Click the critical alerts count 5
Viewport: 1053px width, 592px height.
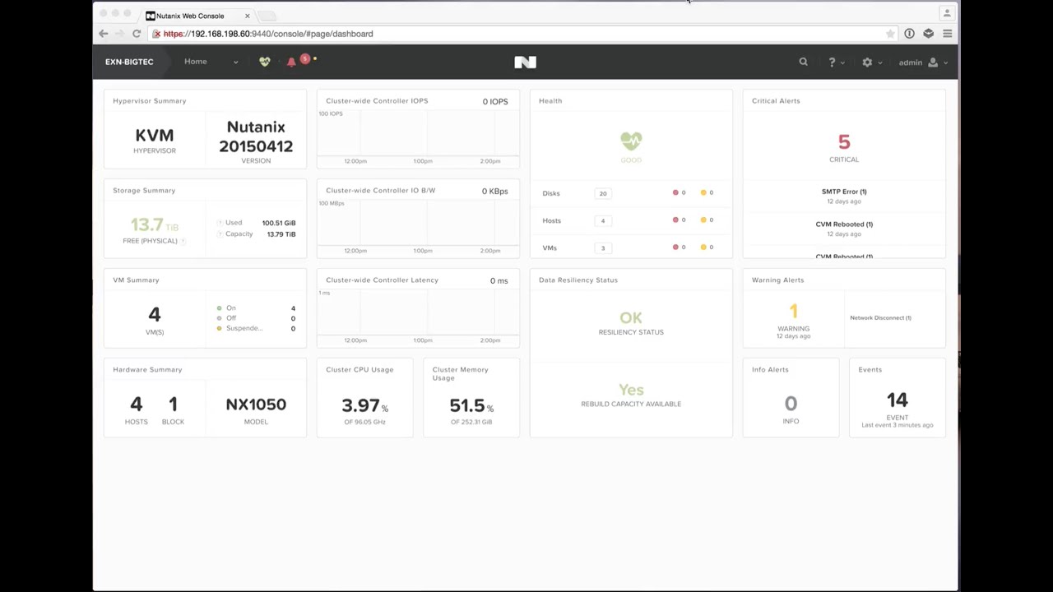pyautogui.click(x=844, y=142)
